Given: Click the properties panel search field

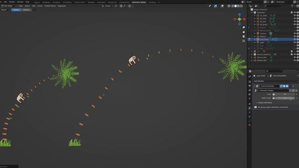Looking at the screenshot, I should [274, 71].
